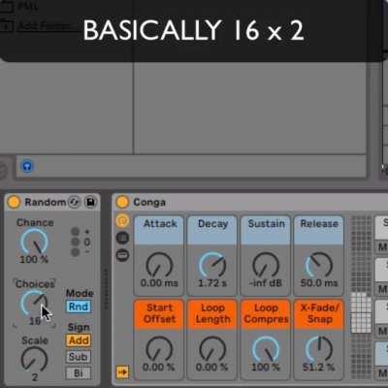Click the Conga show chain list icon

tap(122, 238)
